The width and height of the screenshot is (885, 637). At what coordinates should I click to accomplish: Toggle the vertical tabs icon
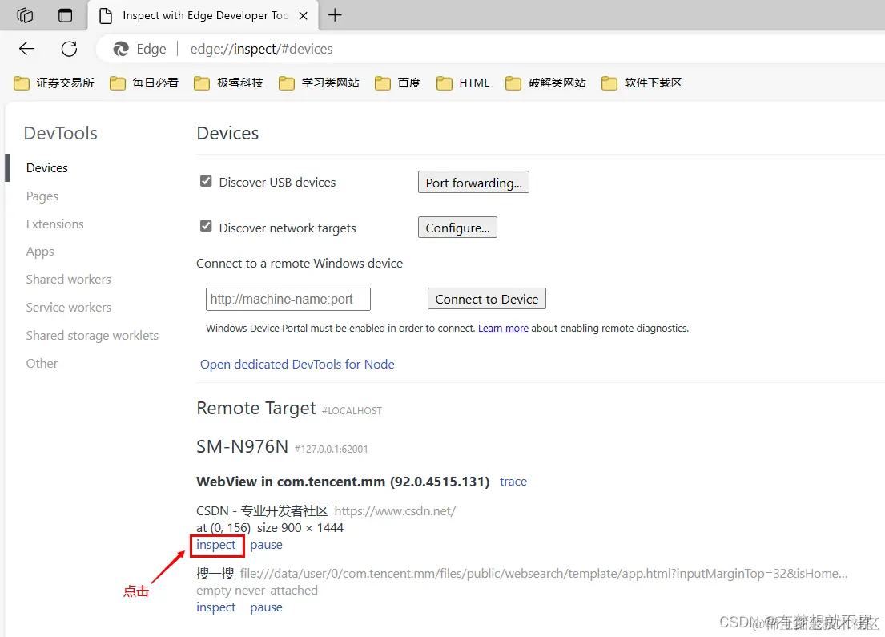[66, 15]
